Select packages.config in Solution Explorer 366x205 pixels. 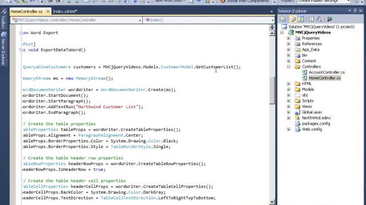[x=316, y=124]
